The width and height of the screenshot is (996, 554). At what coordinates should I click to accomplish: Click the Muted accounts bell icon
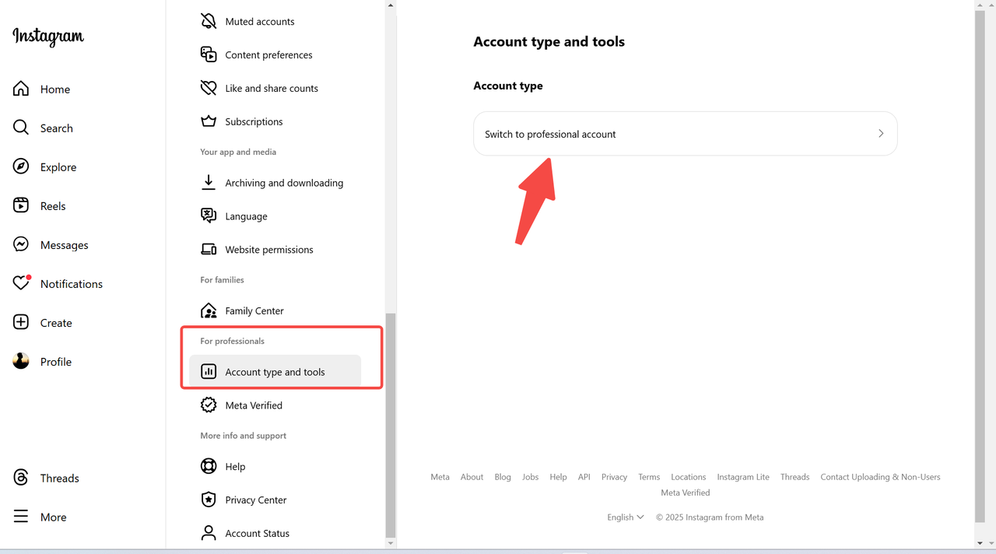coord(209,21)
